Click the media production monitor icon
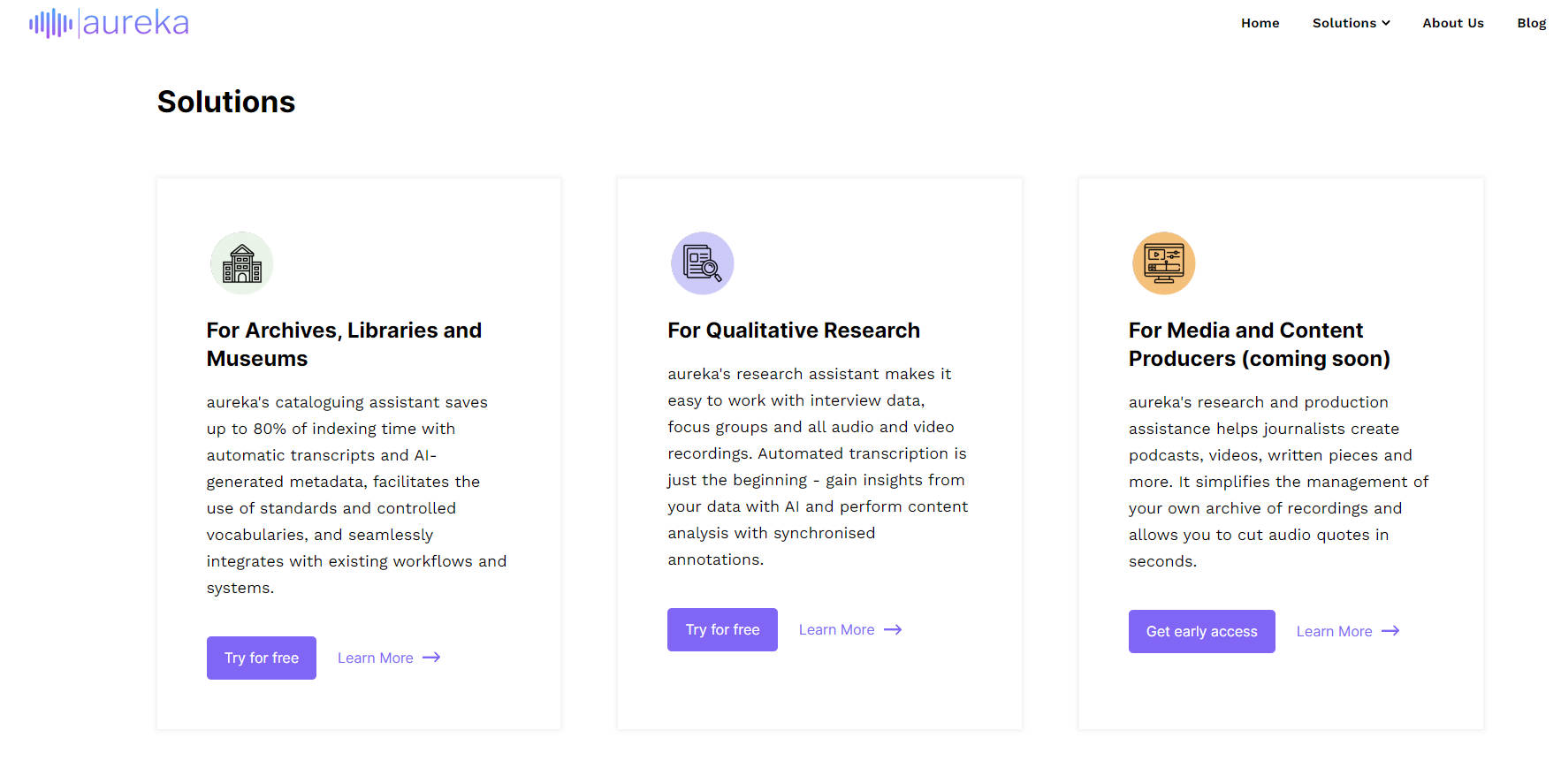This screenshot has height=776, width=1561. [x=1163, y=263]
